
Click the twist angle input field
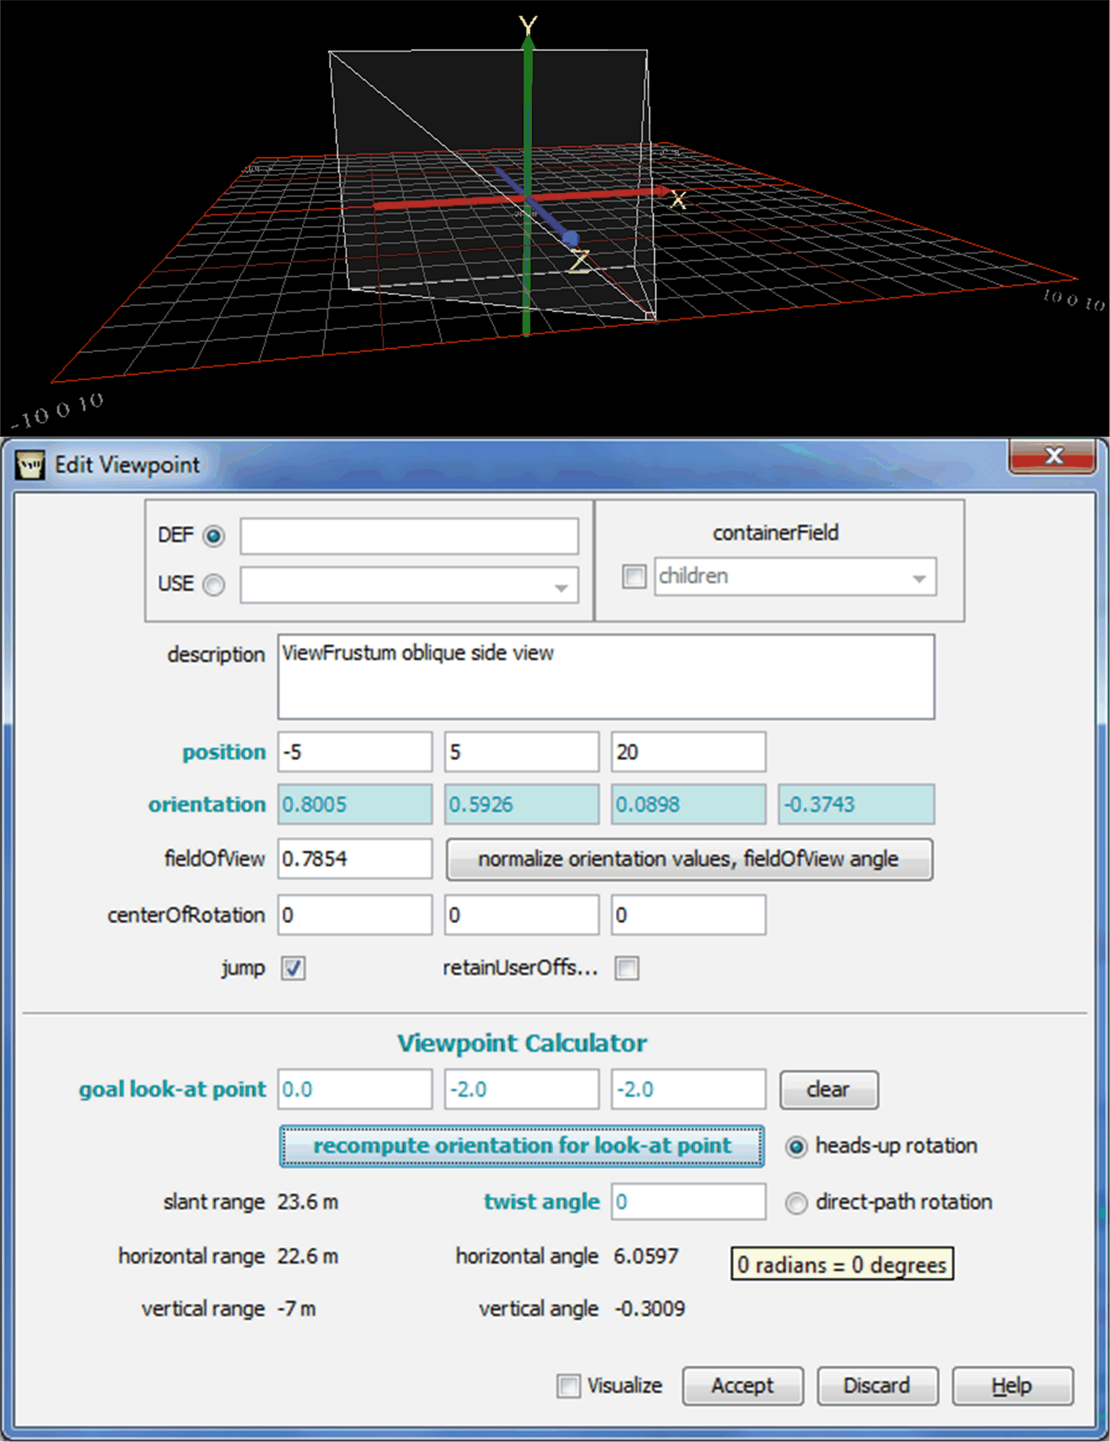pyautogui.click(x=688, y=1202)
